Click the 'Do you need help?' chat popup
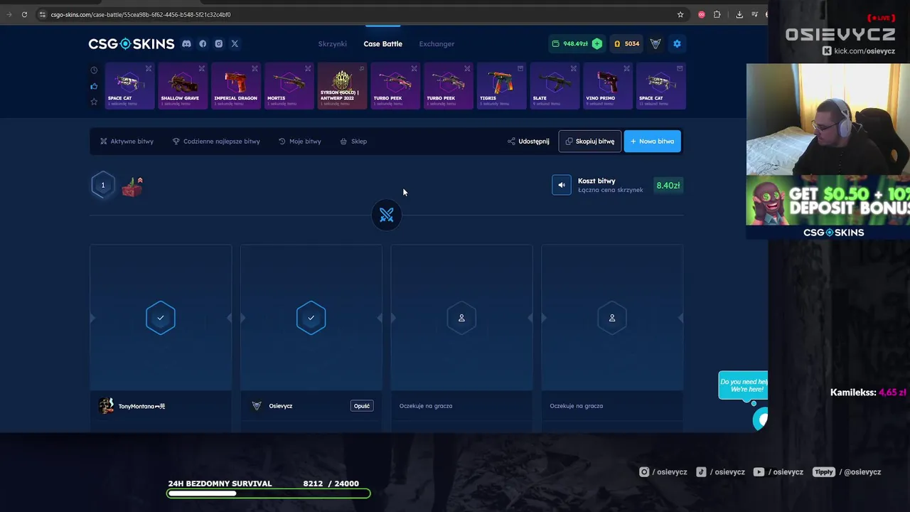This screenshot has height=512, width=910. coord(744,385)
